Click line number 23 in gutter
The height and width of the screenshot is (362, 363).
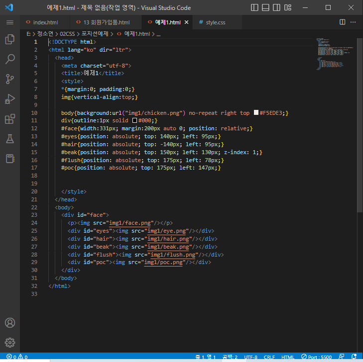pos(34,215)
